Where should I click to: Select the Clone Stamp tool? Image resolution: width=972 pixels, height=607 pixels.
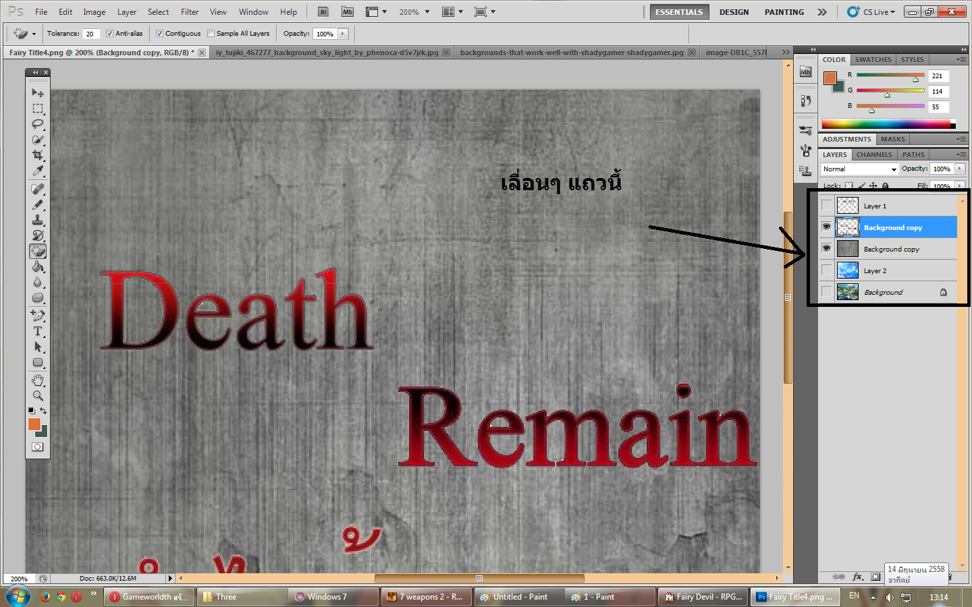click(38, 220)
